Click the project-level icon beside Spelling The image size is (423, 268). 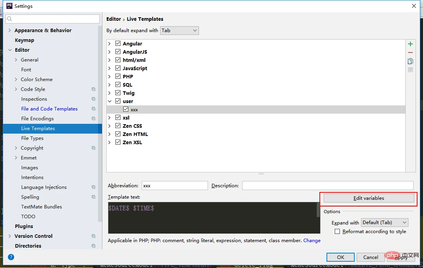click(93, 197)
